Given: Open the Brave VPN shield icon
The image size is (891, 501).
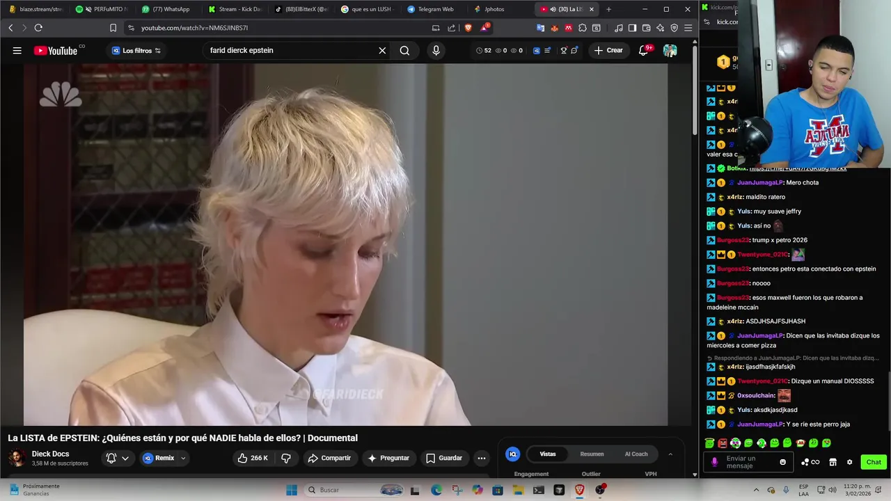Looking at the screenshot, I should (674, 28).
